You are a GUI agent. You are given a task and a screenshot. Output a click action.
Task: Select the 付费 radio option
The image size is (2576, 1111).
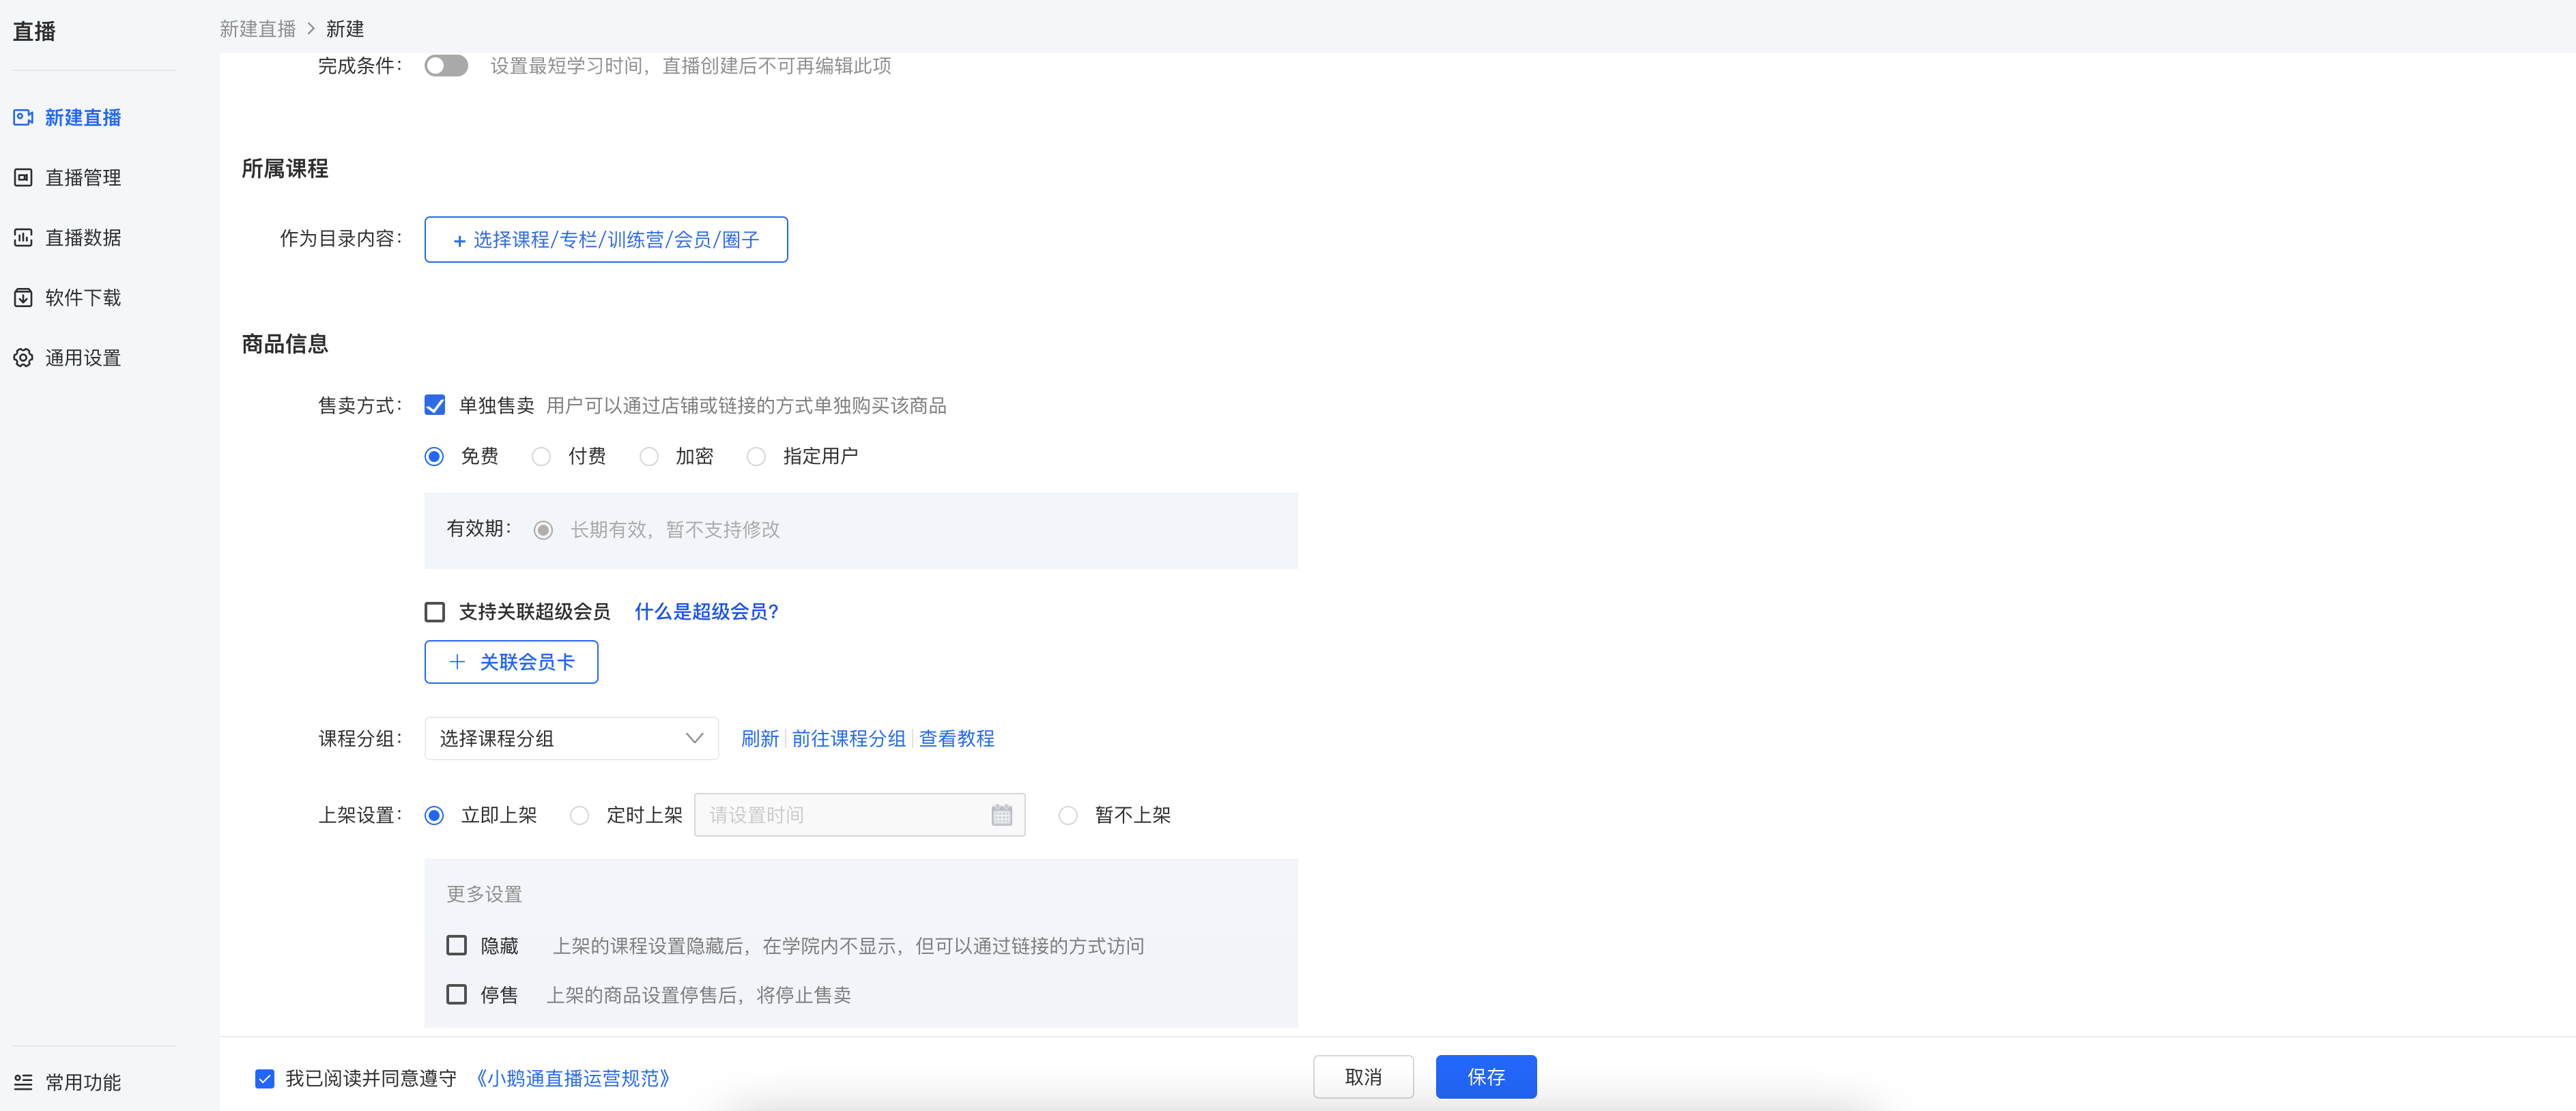(x=541, y=457)
